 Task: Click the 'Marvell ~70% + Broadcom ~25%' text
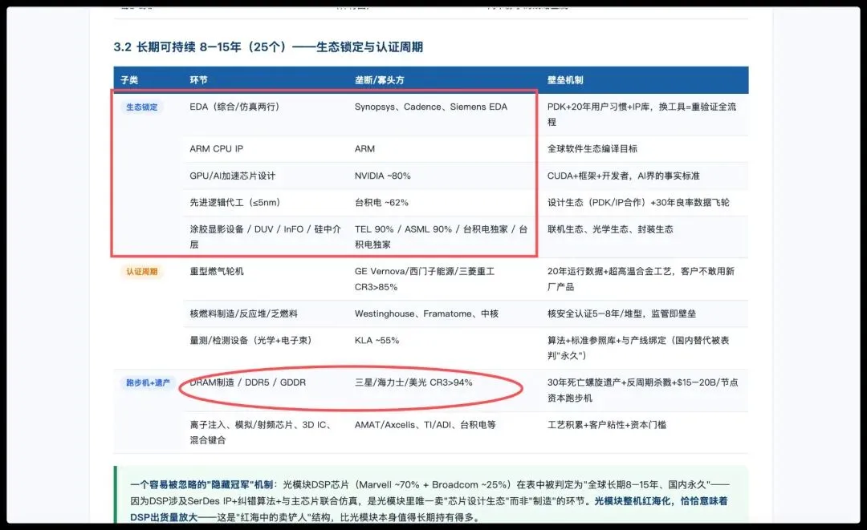click(x=433, y=485)
